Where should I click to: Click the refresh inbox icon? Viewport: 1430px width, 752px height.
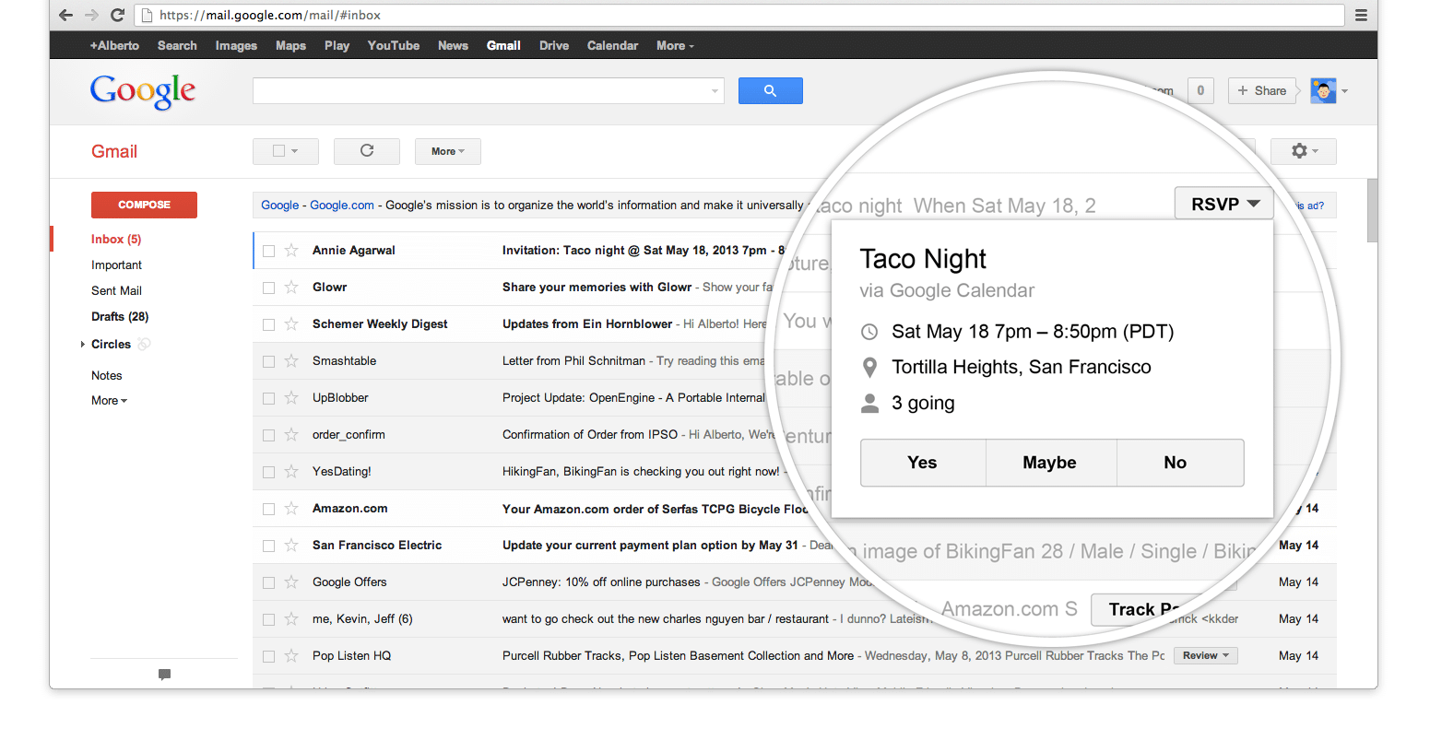(367, 151)
